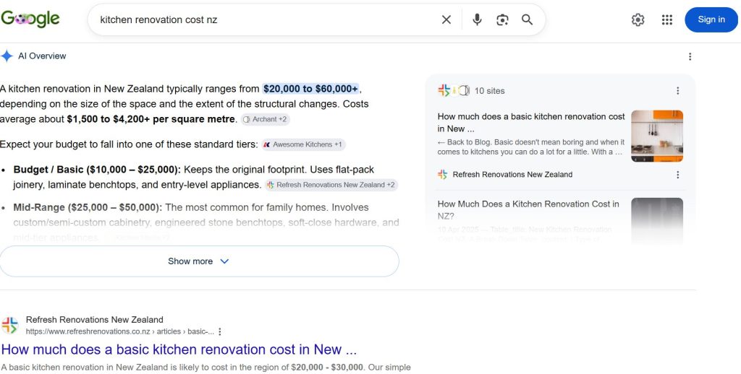The image size is (741, 374).
Task: Open main result 'How much does a basic kitchen renovation cost in New ...'
Action: point(179,349)
